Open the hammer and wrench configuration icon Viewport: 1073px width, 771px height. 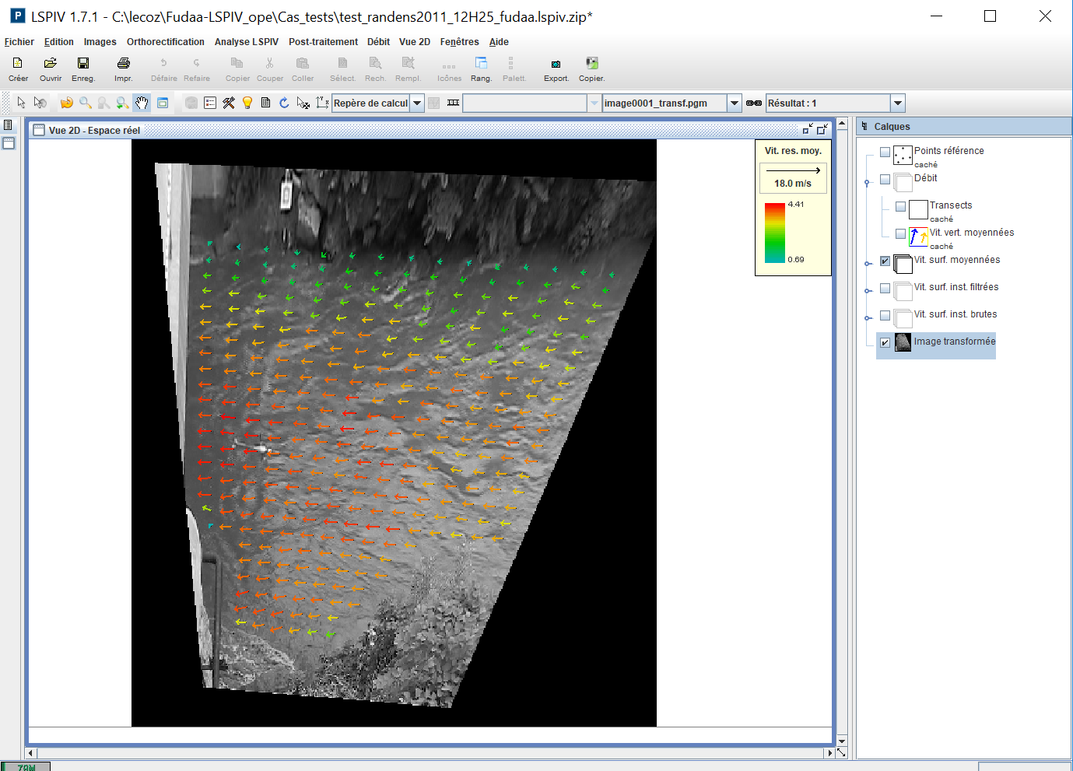(229, 103)
